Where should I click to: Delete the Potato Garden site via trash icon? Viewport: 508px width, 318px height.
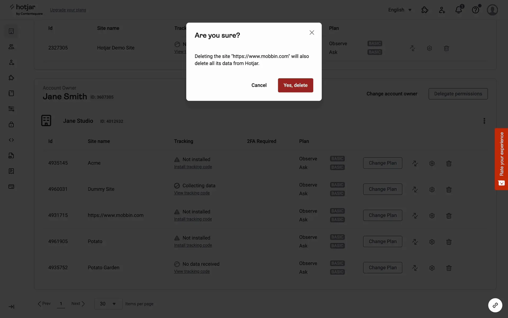click(449, 268)
